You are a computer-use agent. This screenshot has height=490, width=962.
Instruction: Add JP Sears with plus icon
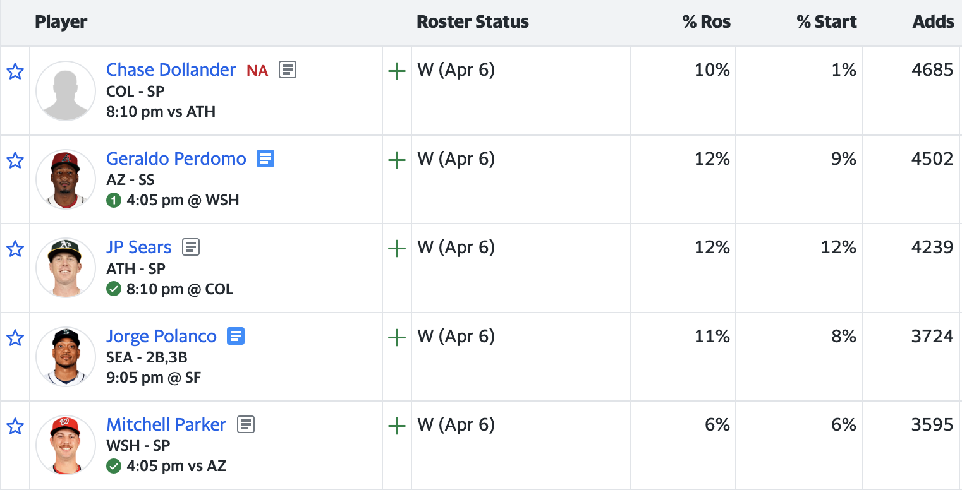coord(396,249)
